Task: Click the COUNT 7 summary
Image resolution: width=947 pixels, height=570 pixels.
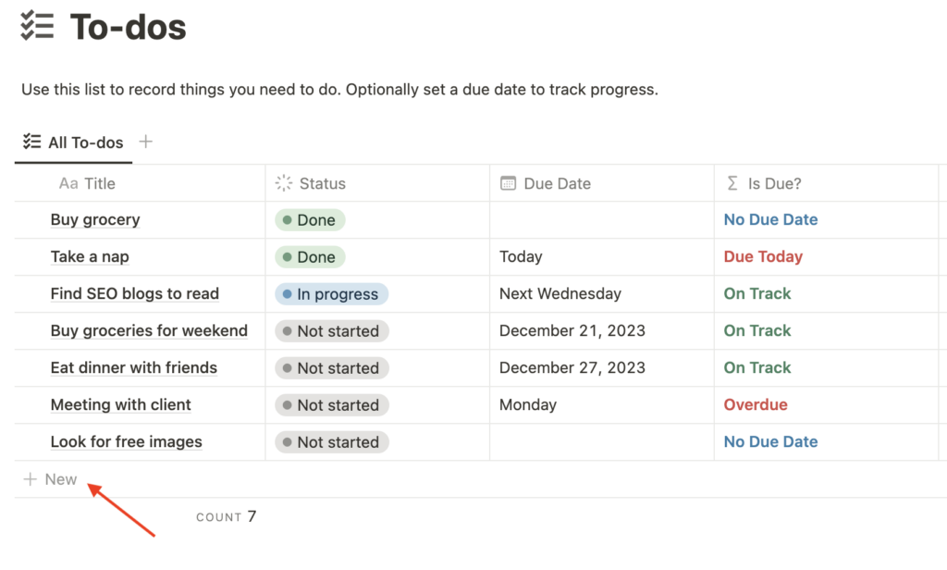Action: tap(227, 517)
